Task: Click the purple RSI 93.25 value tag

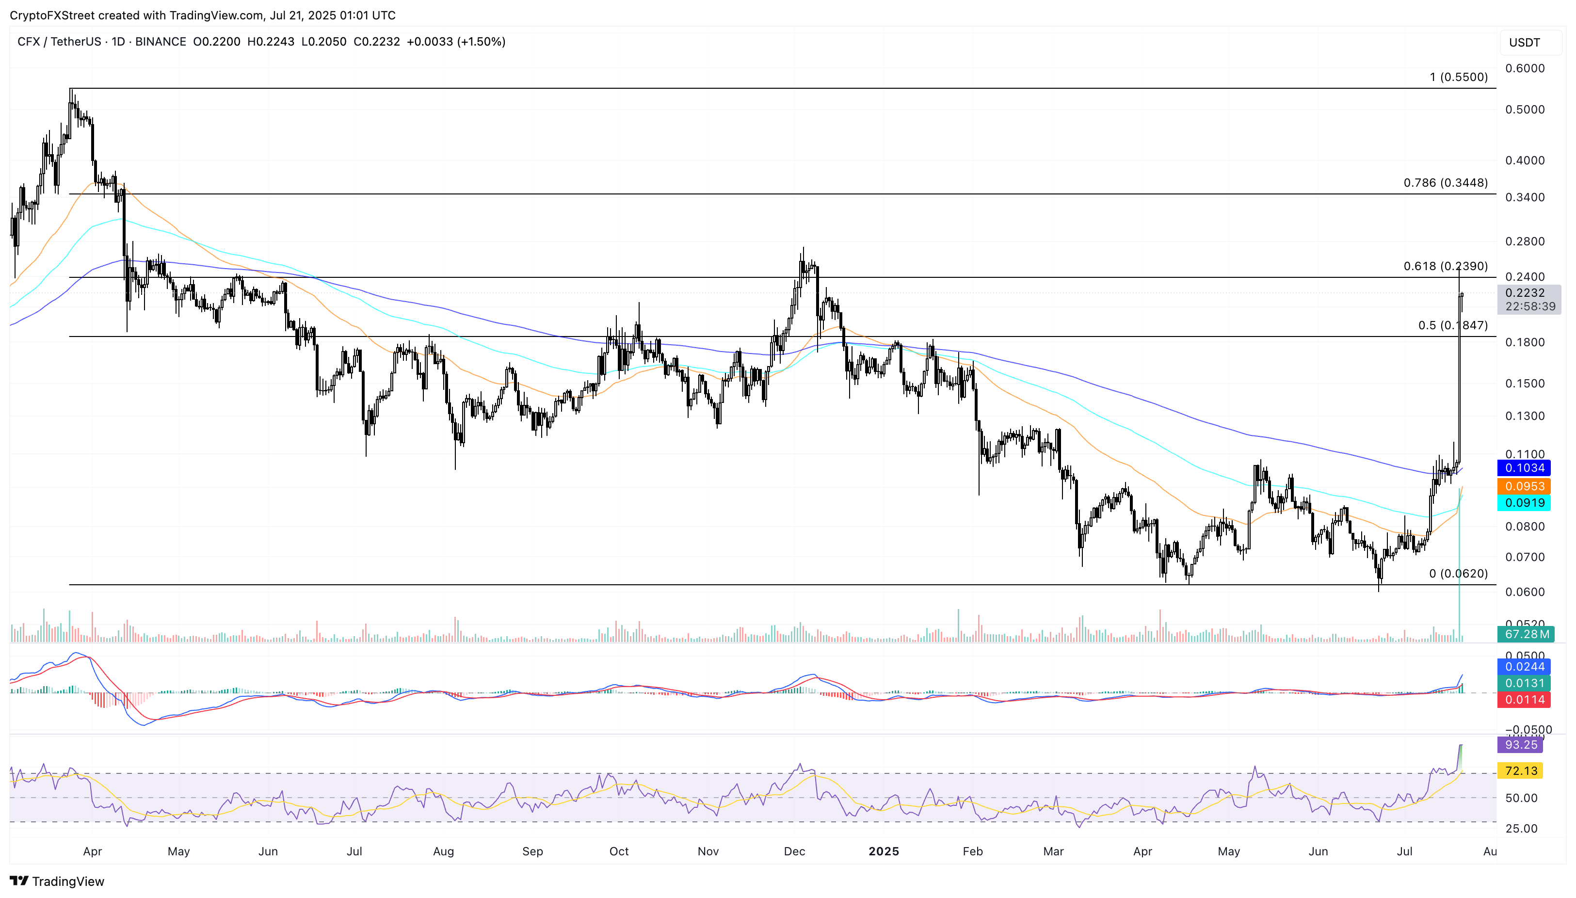Action: coord(1521,744)
